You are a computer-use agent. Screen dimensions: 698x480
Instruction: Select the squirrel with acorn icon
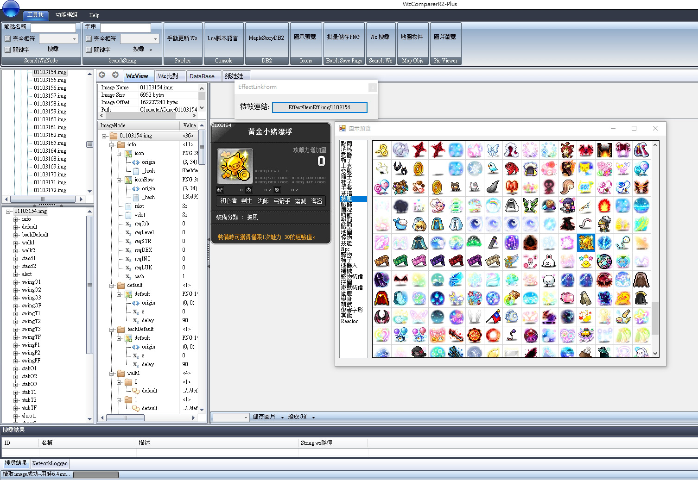coord(512,298)
